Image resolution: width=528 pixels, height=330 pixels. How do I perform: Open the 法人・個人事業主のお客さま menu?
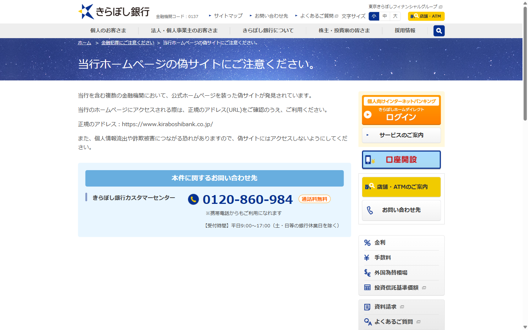click(184, 30)
